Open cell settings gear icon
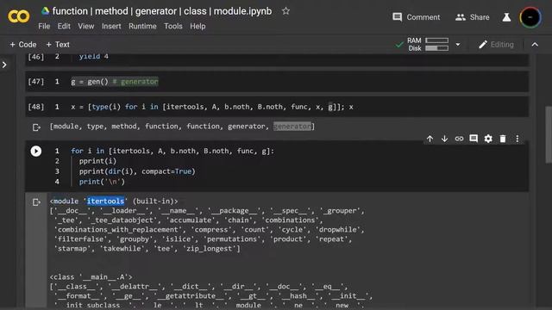Viewport: 552px width, 310px height. 488,139
